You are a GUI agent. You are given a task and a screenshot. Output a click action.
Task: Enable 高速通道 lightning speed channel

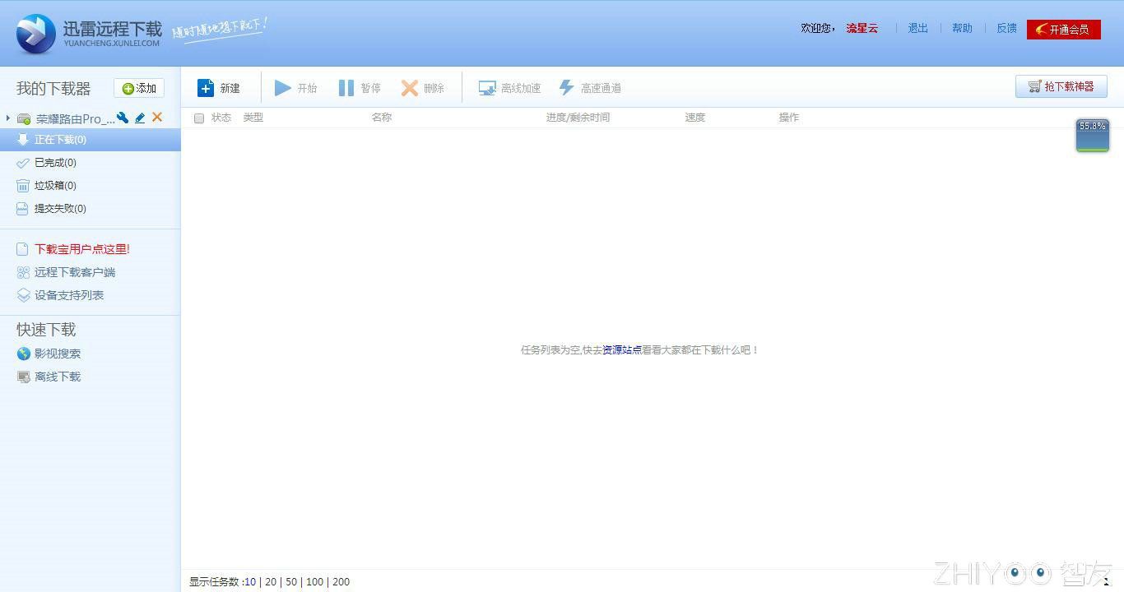(x=590, y=88)
